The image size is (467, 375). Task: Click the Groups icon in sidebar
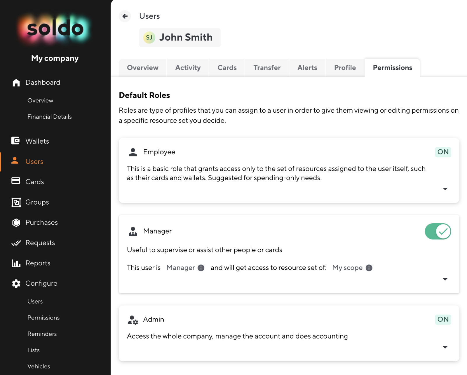tap(16, 202)
